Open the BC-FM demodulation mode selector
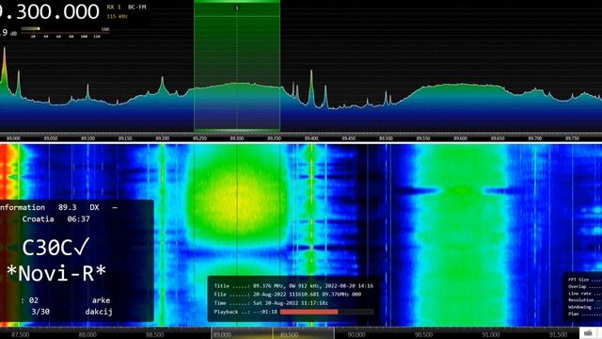 pos(137,7)
